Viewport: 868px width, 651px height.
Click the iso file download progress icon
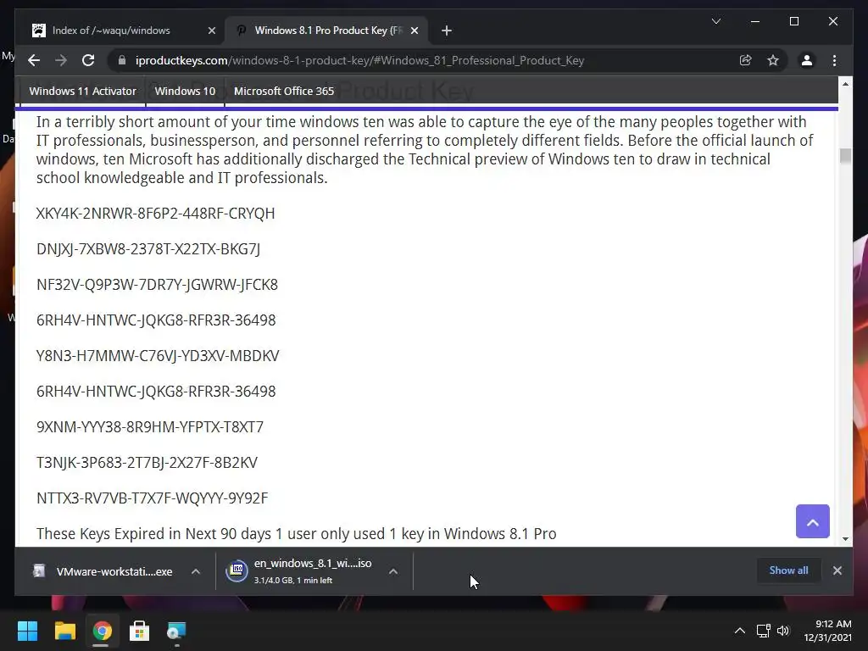click(x=237, y=570)
